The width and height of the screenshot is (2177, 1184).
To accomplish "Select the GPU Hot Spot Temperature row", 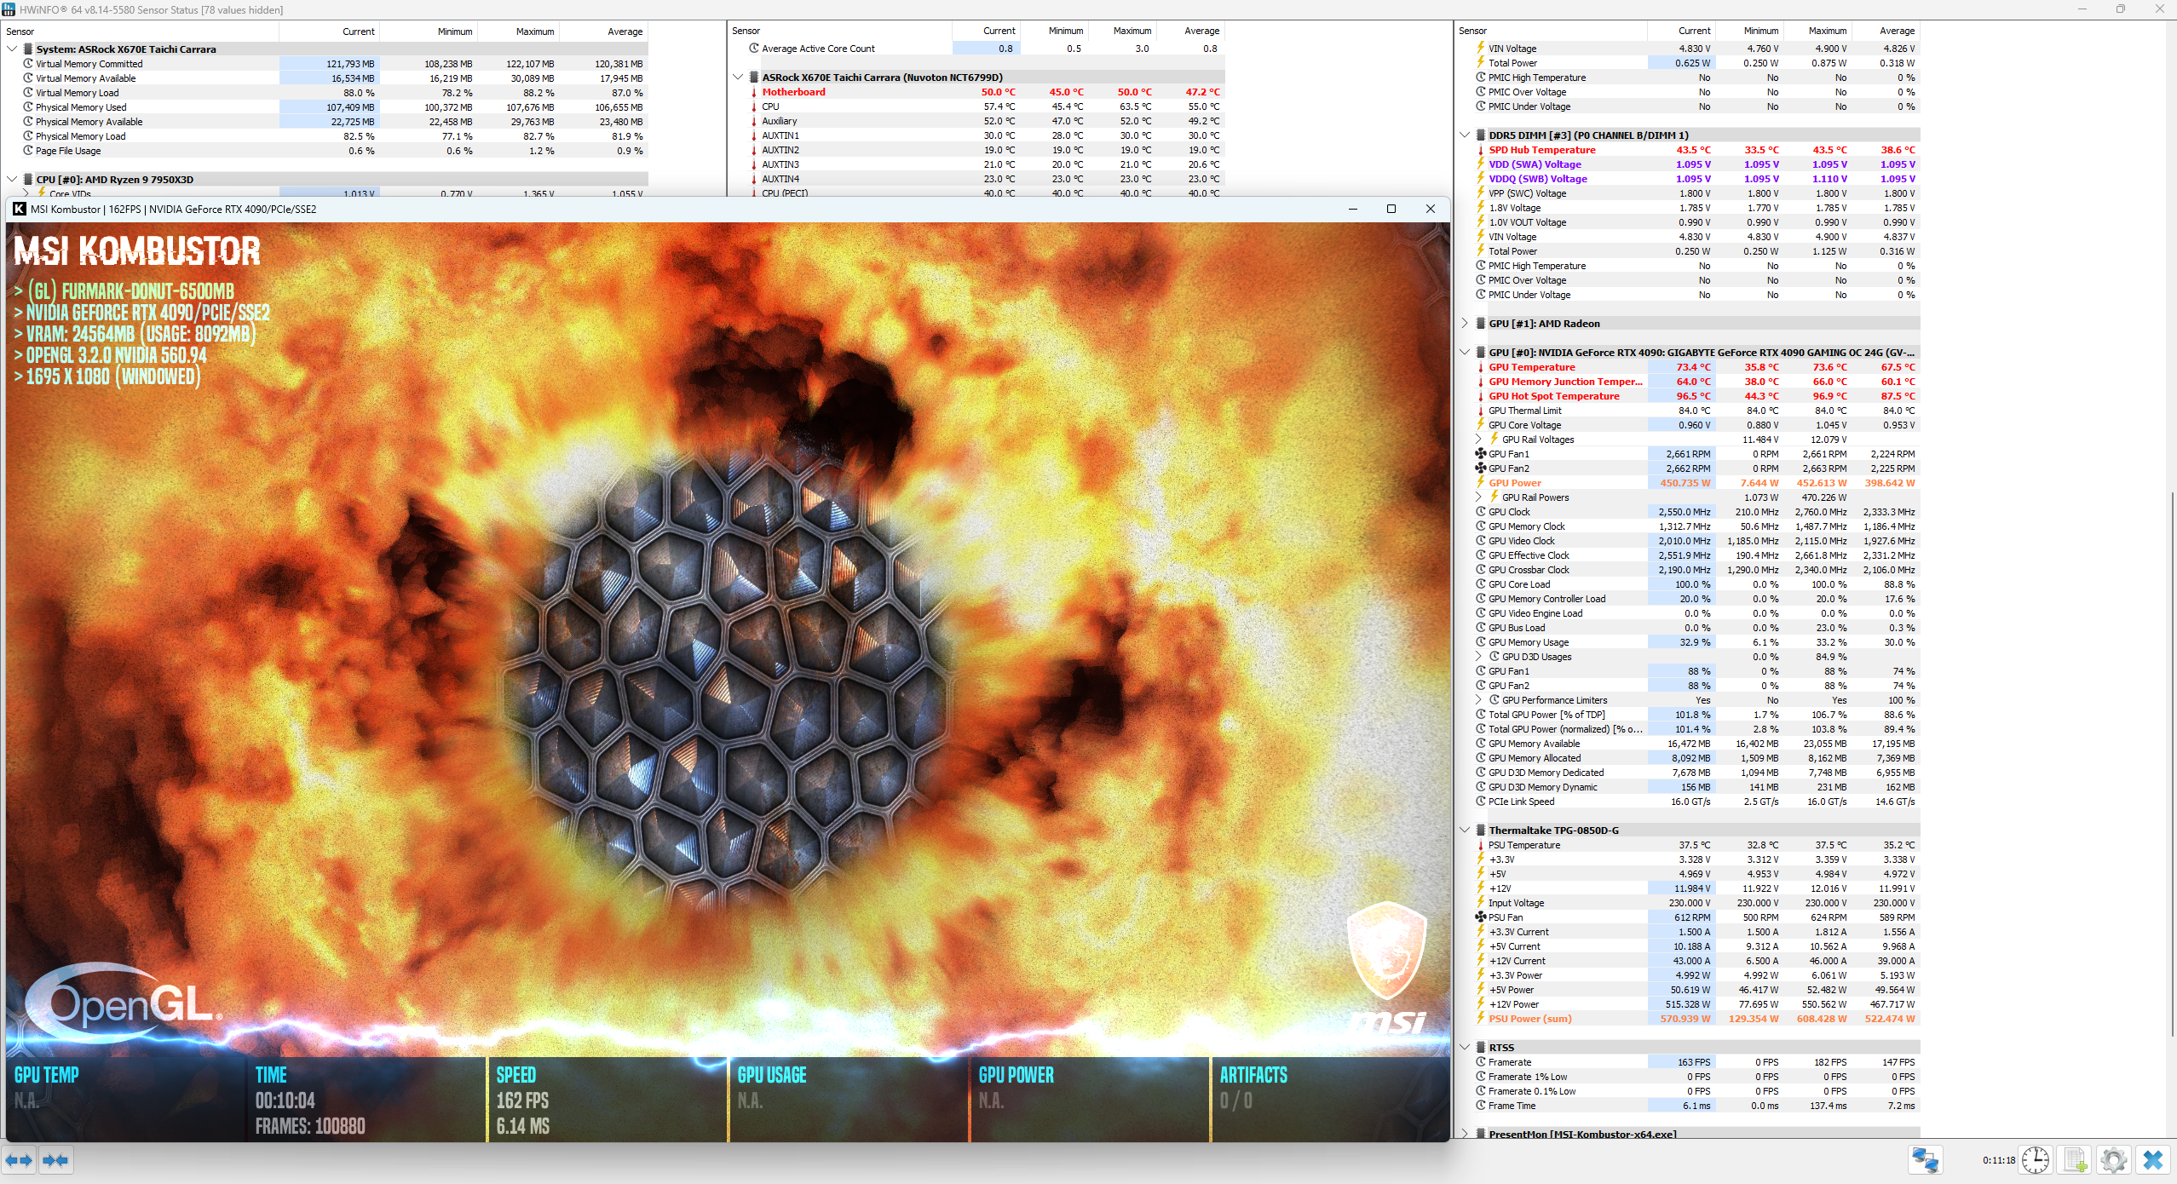I will coord(1553,396).
